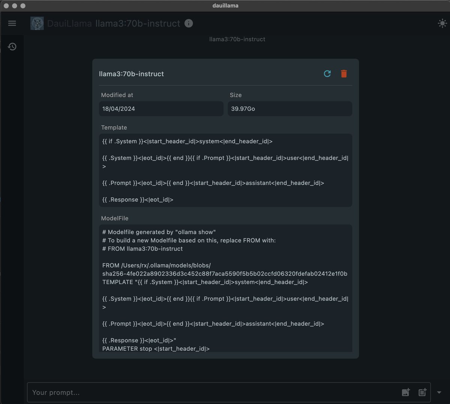Click 'FROM /Users/rx/.ollama/models/blobs/' line
The width and height of the screenshot is (450, 404).
(x=156, y=265)
